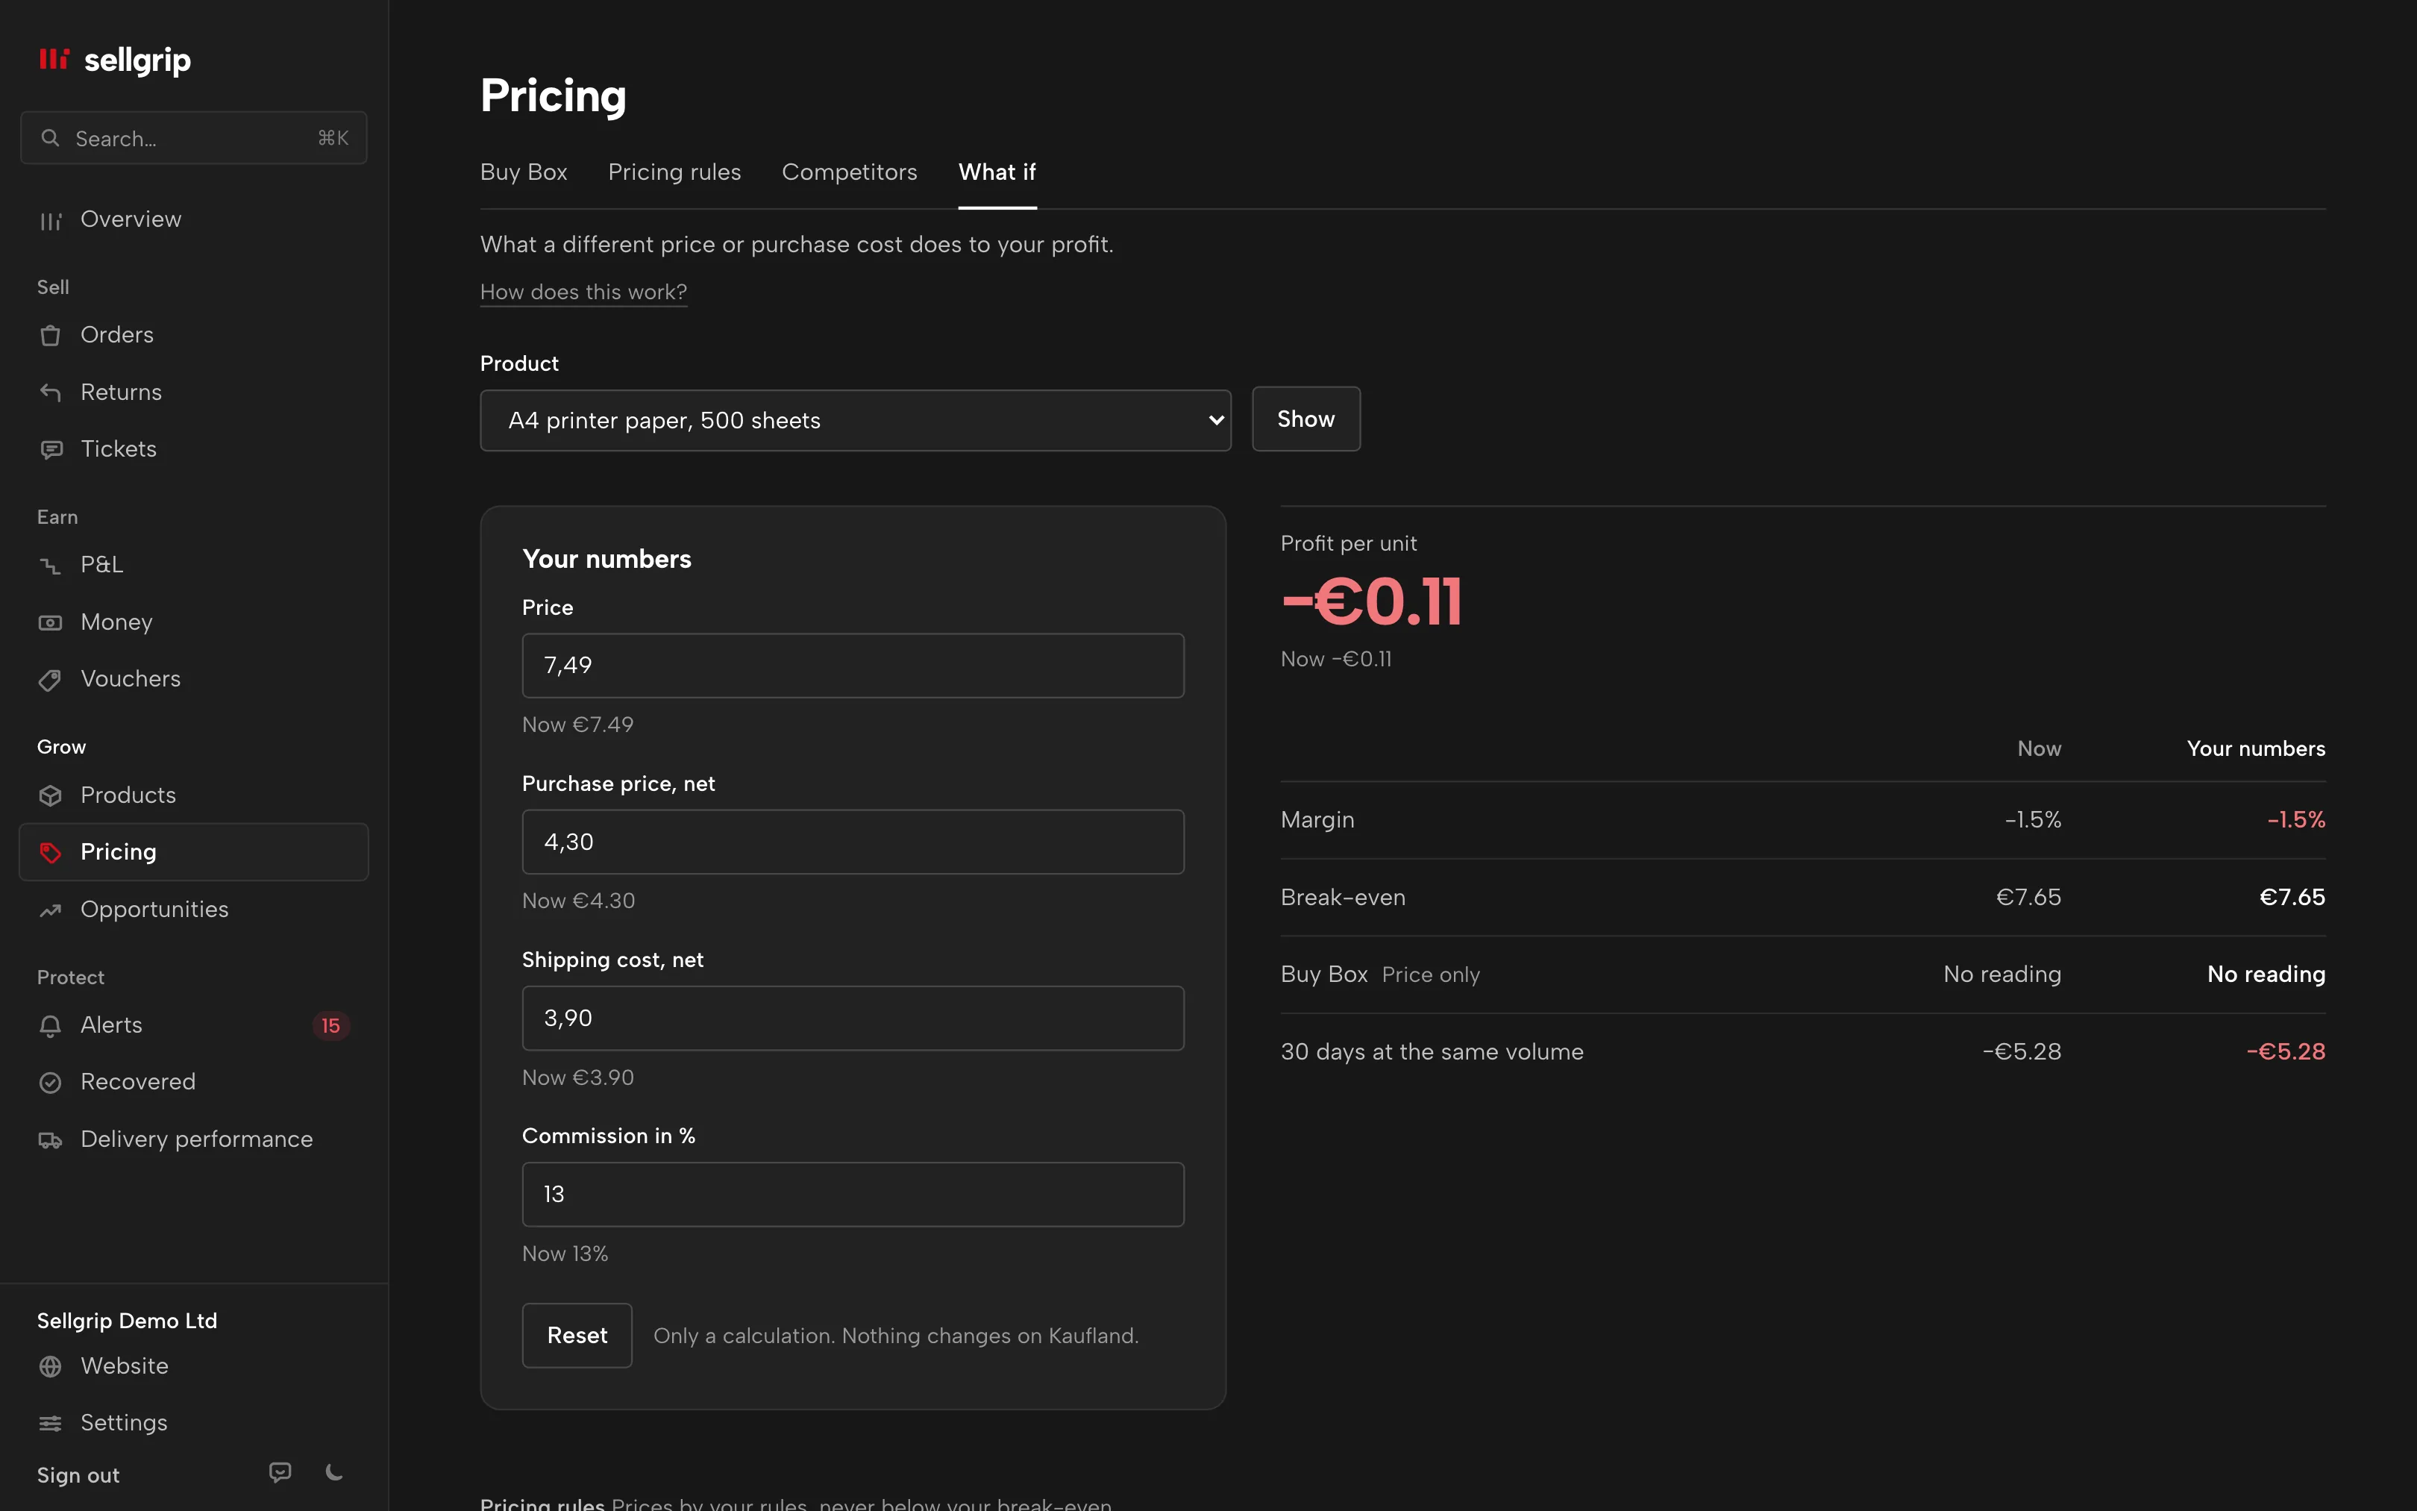Click the search magnifier icon
Image resolution: width=2417 pixels, height=1511 pixels.
coord(50,138)
